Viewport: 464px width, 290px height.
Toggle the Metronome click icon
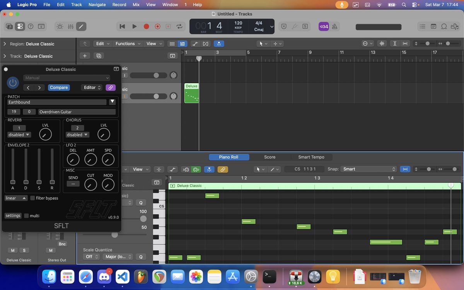click(334, 27)
